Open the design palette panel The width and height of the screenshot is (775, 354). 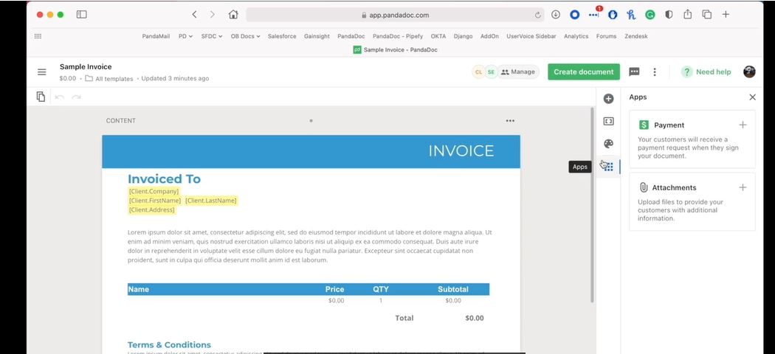pos(608,144)
